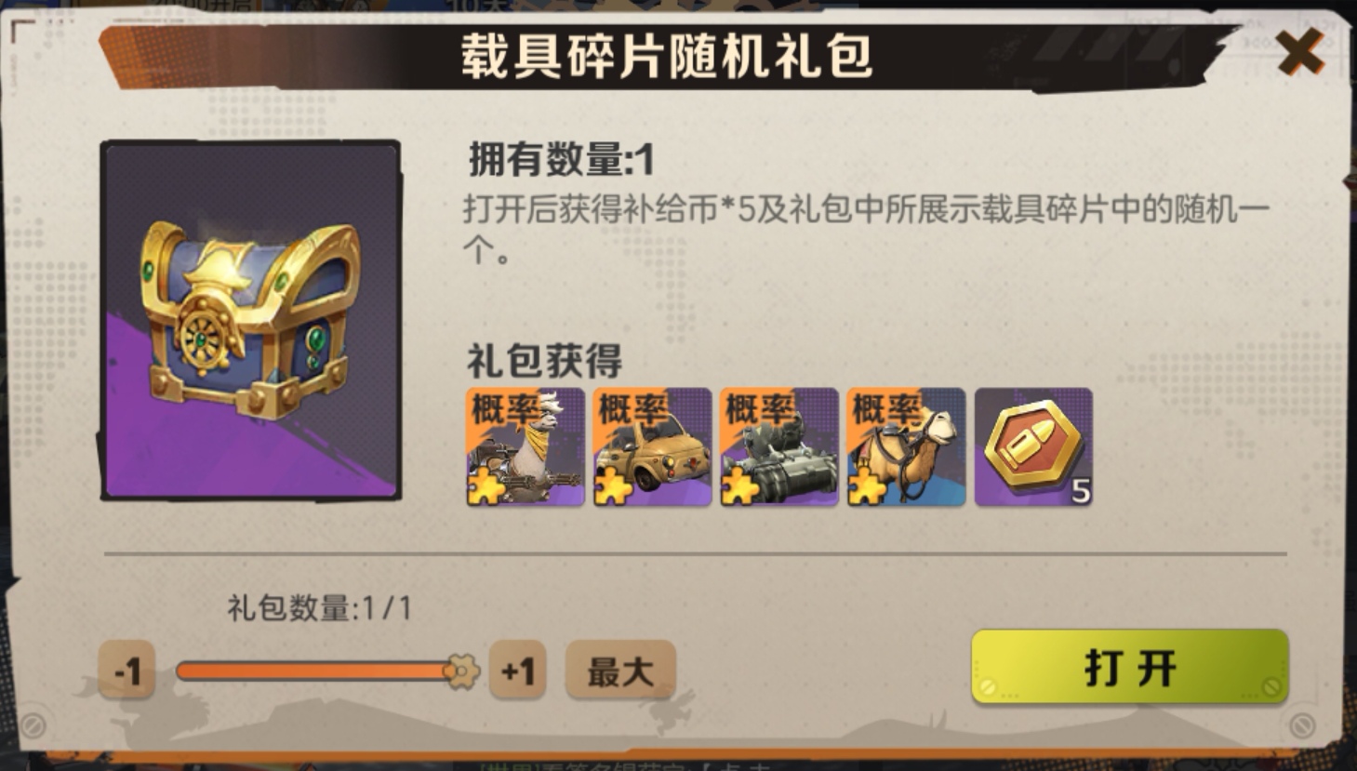Click the 礼包数量:1/1 counter text
1357x771 pixels.
click(x=320, y=608)
